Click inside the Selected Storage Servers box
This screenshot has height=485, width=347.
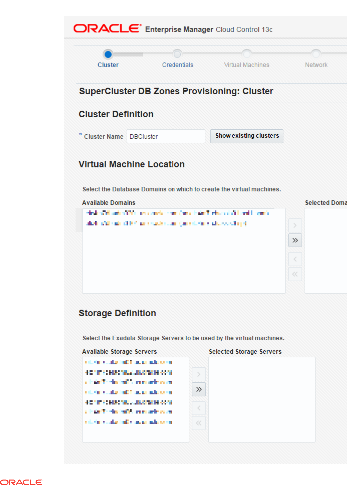pyautogui.click(x=262, y=399)
